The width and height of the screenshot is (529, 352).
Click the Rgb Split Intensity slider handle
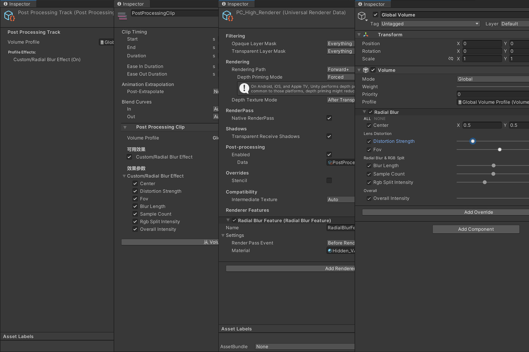tap(485, 182)
